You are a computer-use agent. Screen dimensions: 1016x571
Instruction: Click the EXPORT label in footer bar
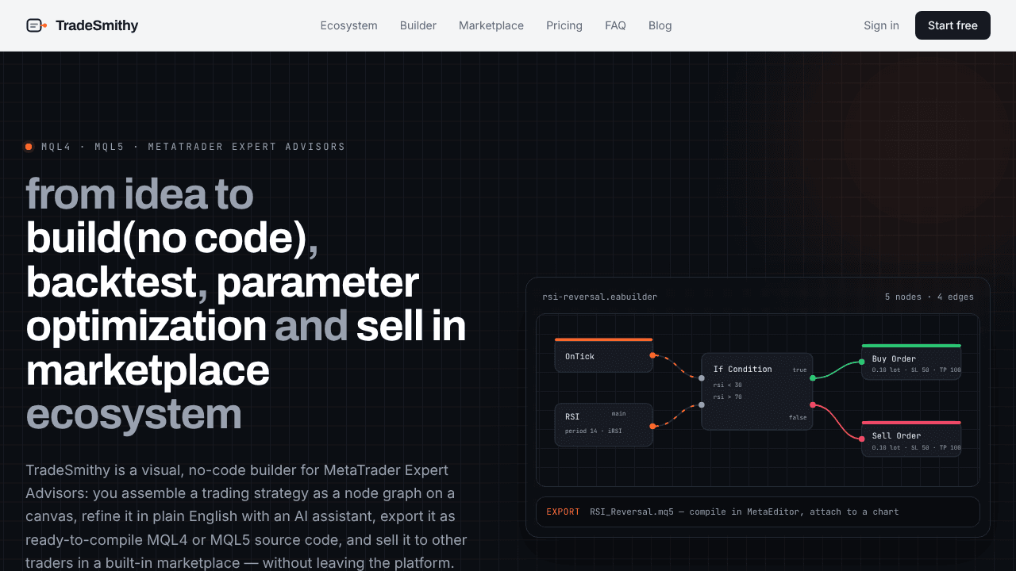[x=563, y=512]
